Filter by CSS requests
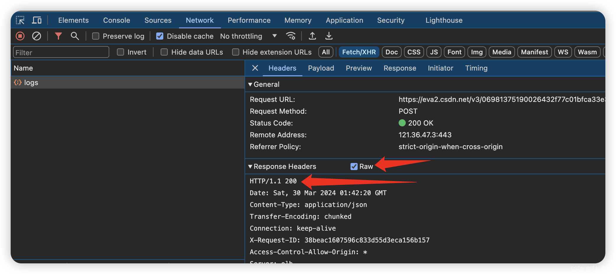The width and height of the screenshot is (616, 274). [414, 52]
